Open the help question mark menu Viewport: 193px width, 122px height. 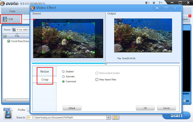tap(160, 3)
